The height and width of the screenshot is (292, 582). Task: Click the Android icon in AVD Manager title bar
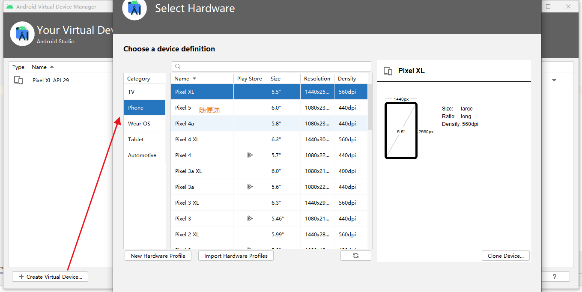point(10,7)
